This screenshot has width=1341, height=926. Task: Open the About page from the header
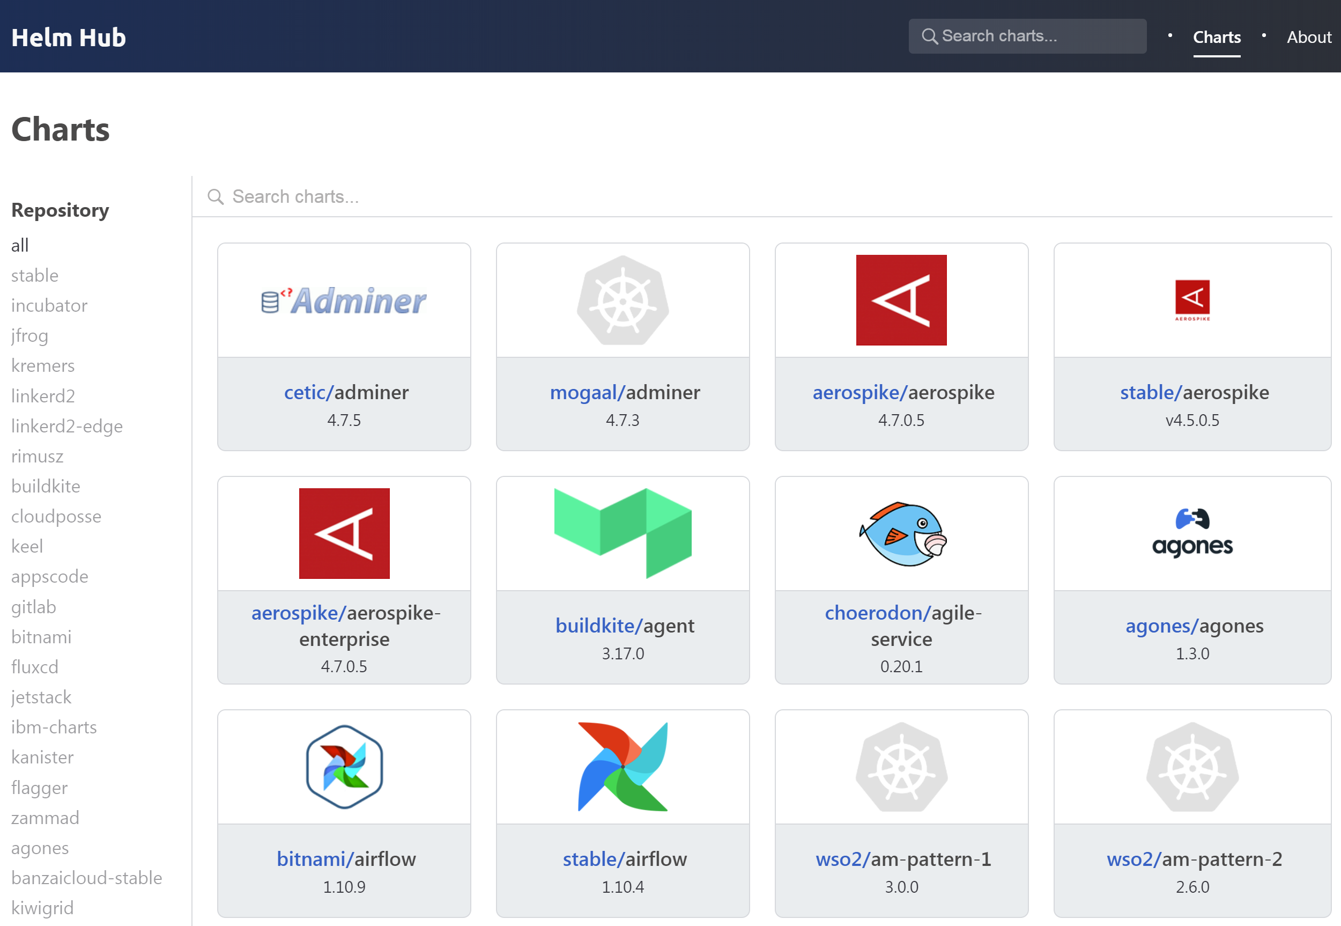click(x=1308, y=37)
